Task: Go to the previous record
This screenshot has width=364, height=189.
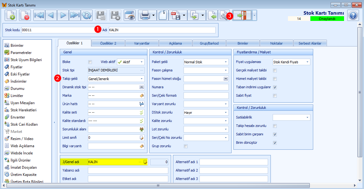Action: coord(51,15)
